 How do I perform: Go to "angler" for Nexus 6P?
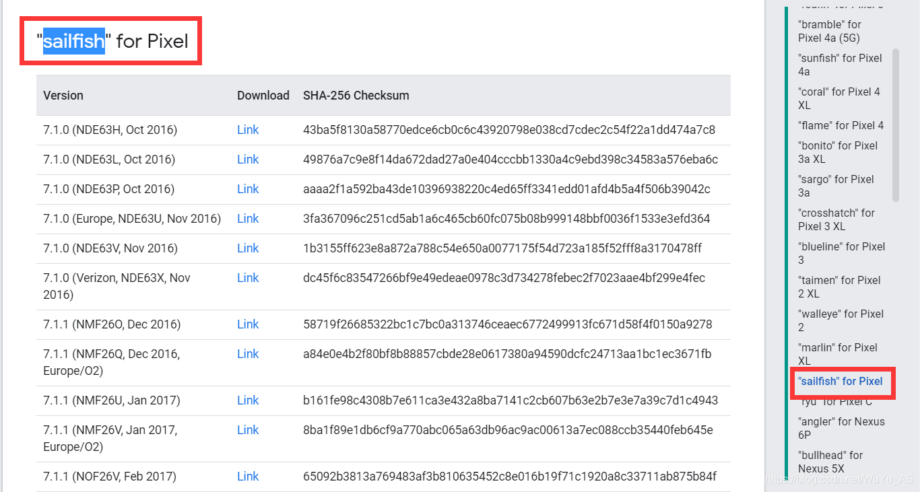pyautogui.click(x=841, y=429)
